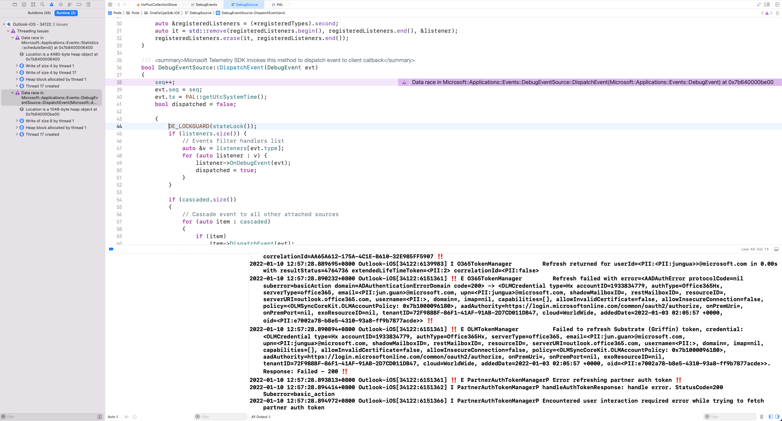Expand 'Write of size 4 by thread 17'
782x421 pixels.
[x=17, y=72]
